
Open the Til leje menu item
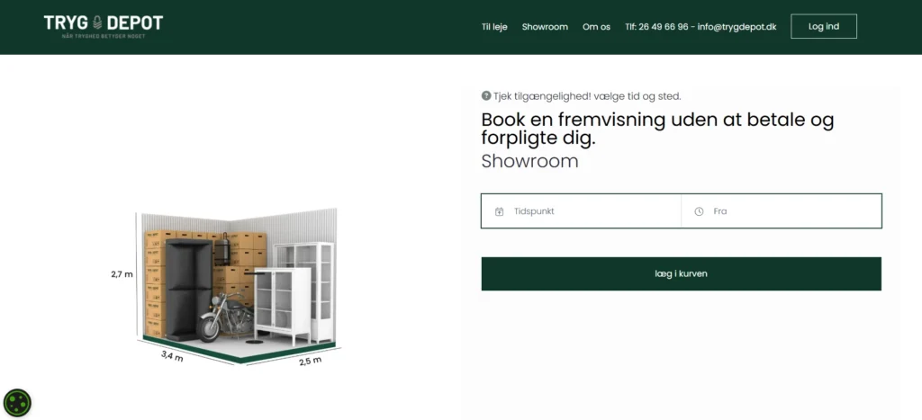pyautogui.click(x=494, y=27)
